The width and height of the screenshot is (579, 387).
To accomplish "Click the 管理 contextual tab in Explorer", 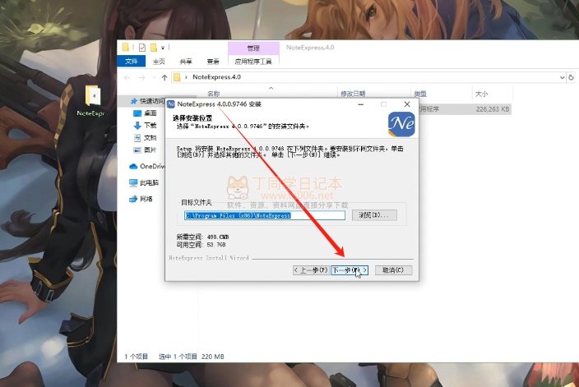I will [x=253, y=48].
